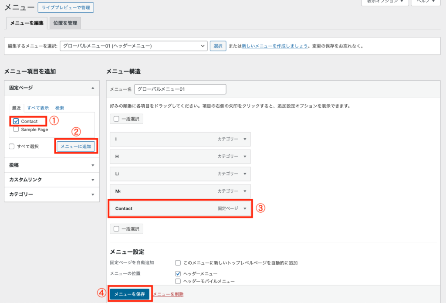Uncheck the Contact page checkbox
Screen dimensions: 446x303
pyautogui.click(x=16, y=121)
